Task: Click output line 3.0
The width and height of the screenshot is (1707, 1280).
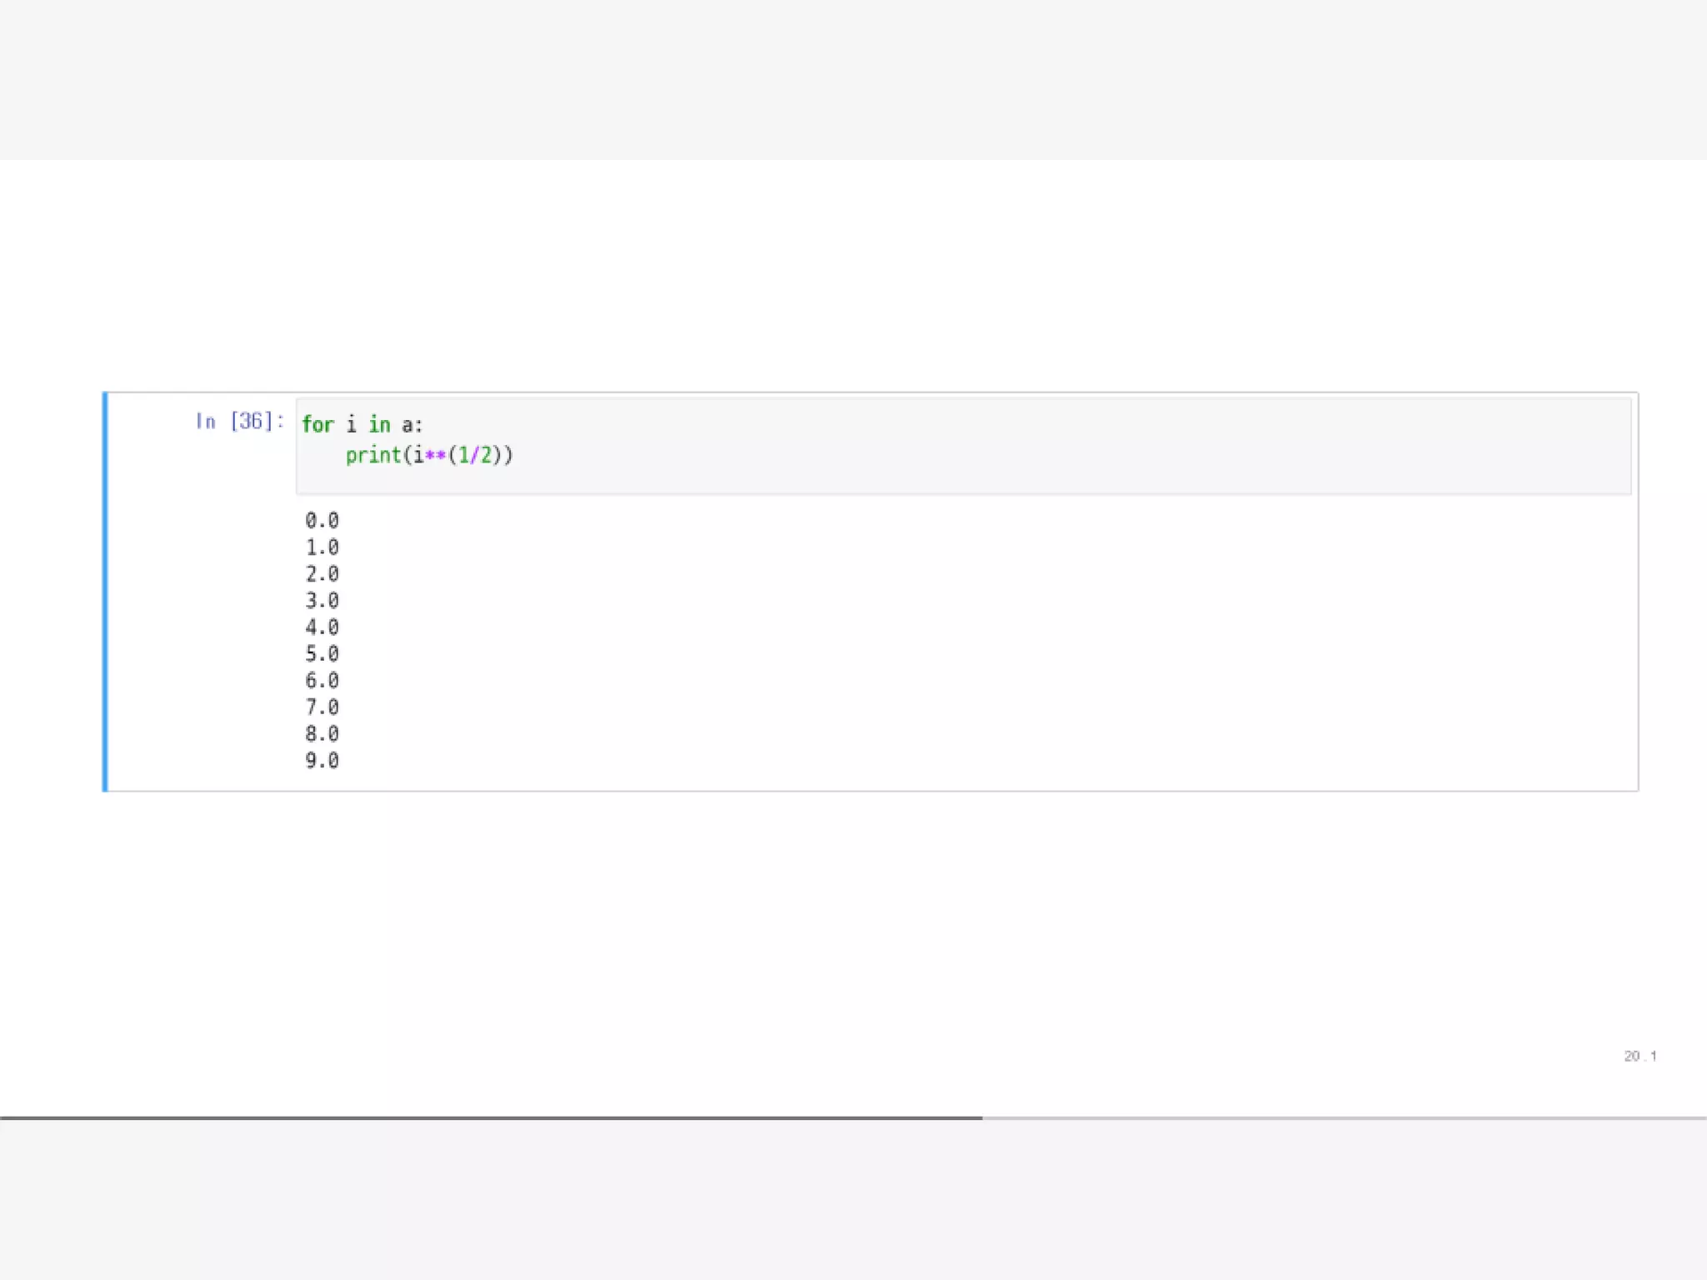Action: (x=322, y=601)
